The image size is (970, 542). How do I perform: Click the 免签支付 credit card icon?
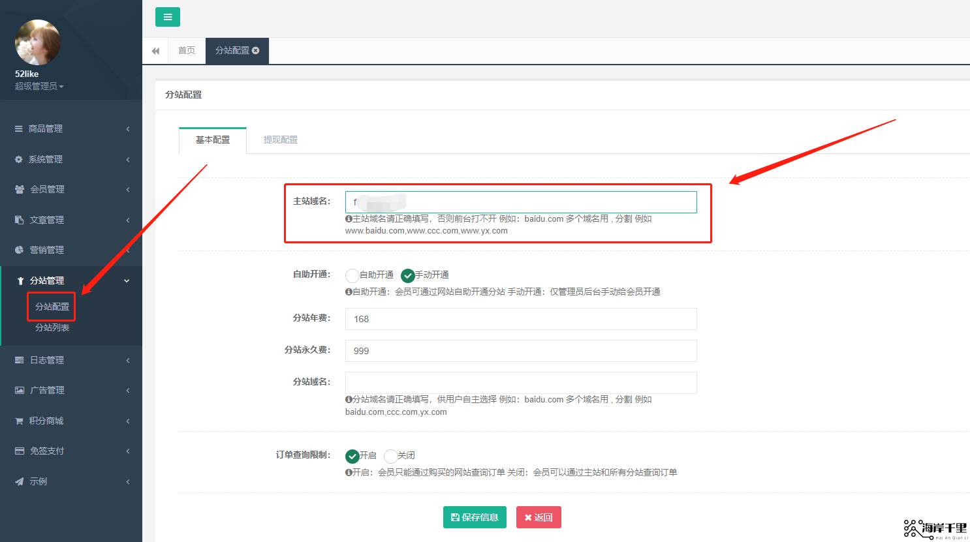click(x=19, y=451)
